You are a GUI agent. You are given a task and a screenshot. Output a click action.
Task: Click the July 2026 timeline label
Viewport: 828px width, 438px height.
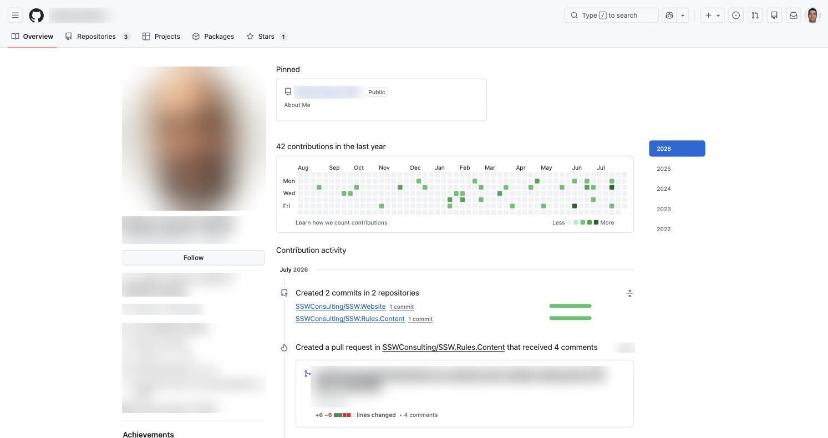[x=294, y=269]
